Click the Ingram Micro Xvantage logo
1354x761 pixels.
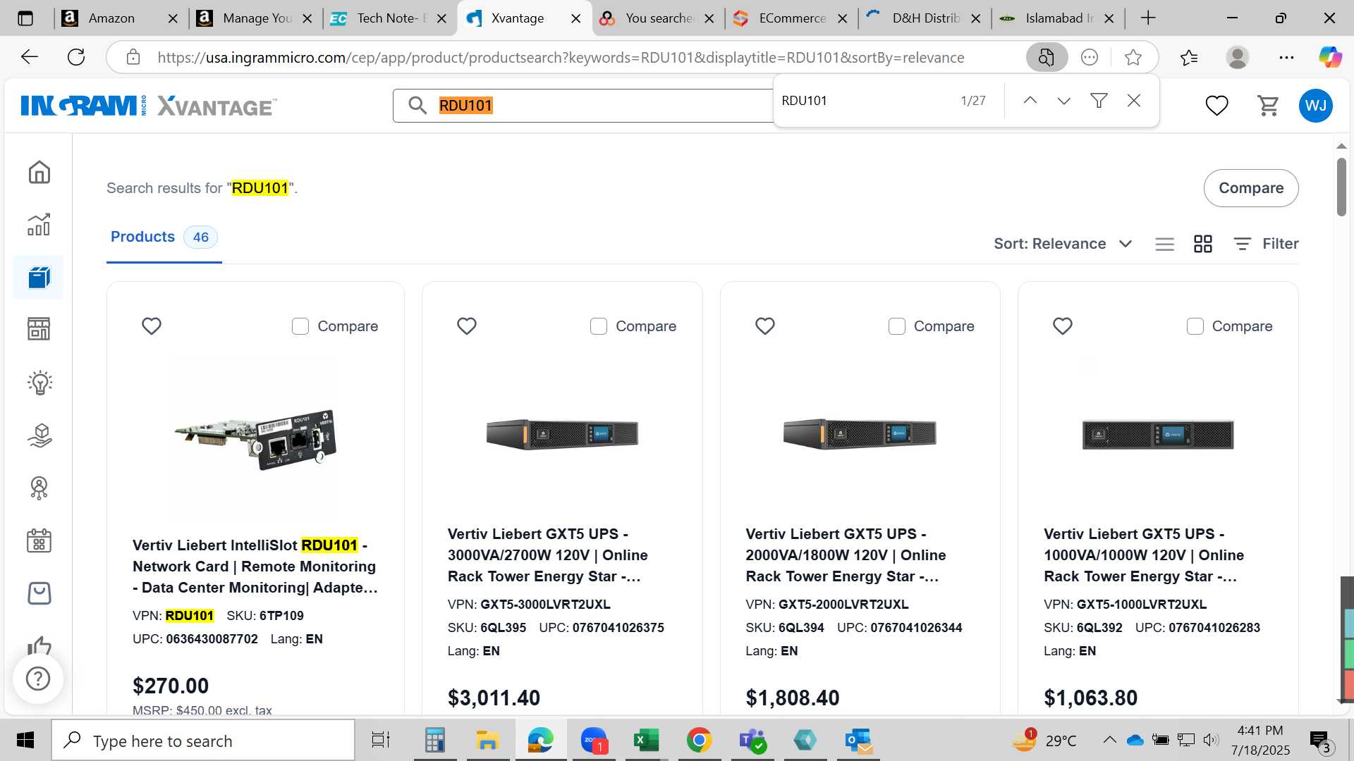(149, 106)
